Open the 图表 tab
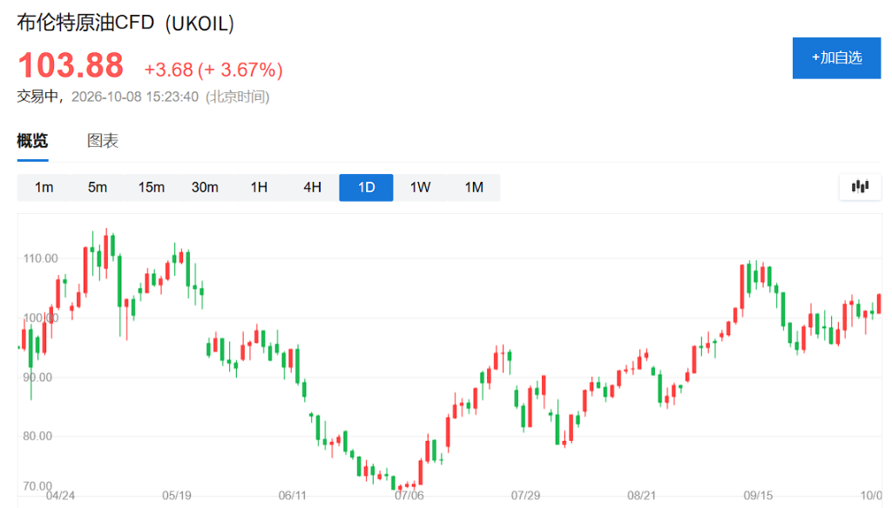 tap(103, 141)
